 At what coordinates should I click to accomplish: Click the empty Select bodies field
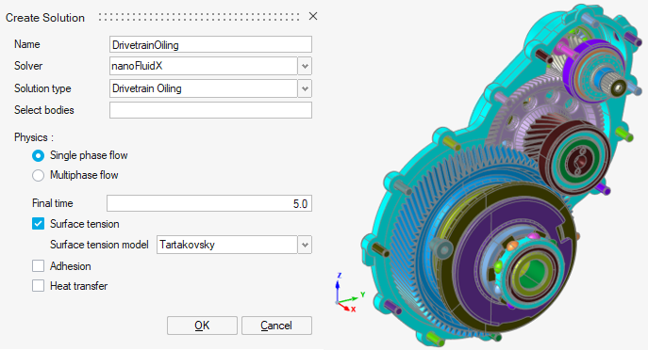(x=210, y=110)
